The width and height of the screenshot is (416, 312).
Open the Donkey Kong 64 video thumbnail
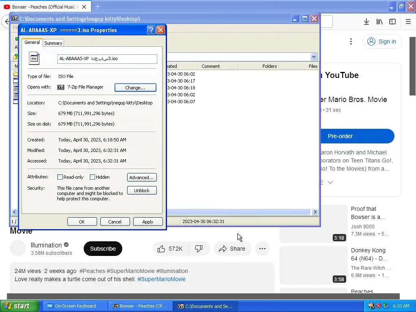coord(314,265)
